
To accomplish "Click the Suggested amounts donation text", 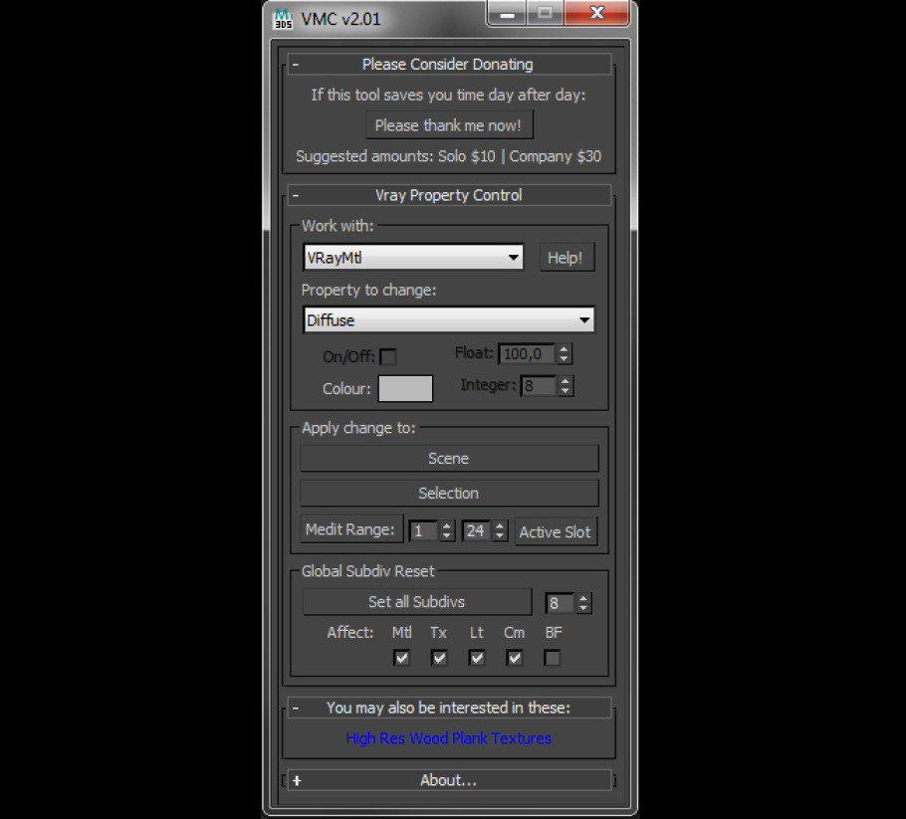I will point(448,156).
